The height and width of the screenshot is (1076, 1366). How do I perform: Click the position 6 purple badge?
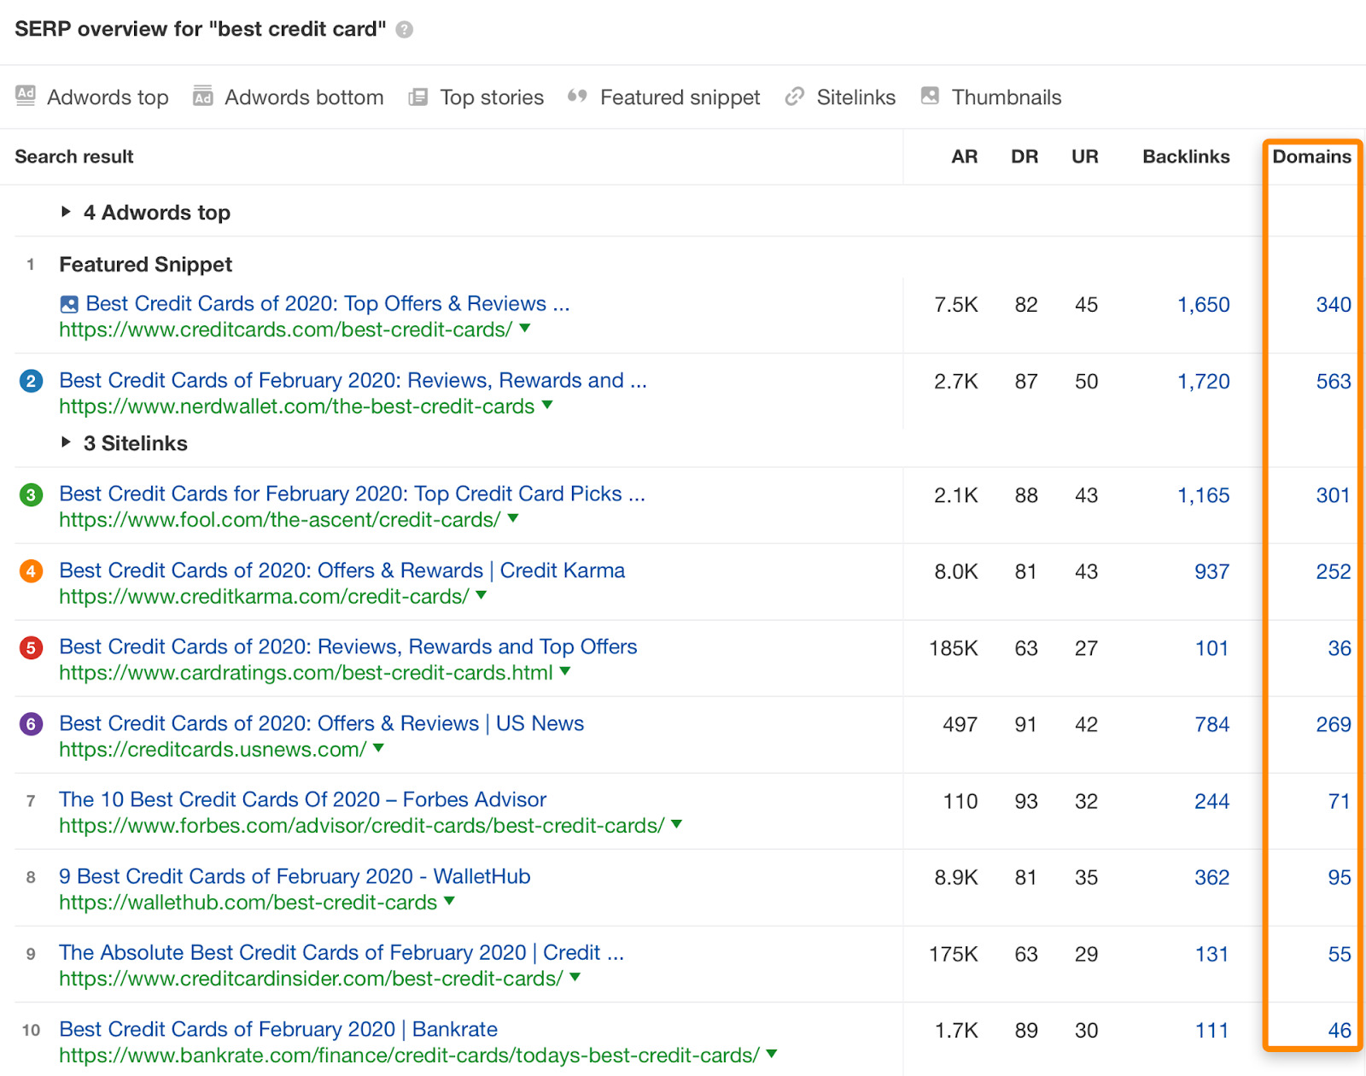coord(31,723)
